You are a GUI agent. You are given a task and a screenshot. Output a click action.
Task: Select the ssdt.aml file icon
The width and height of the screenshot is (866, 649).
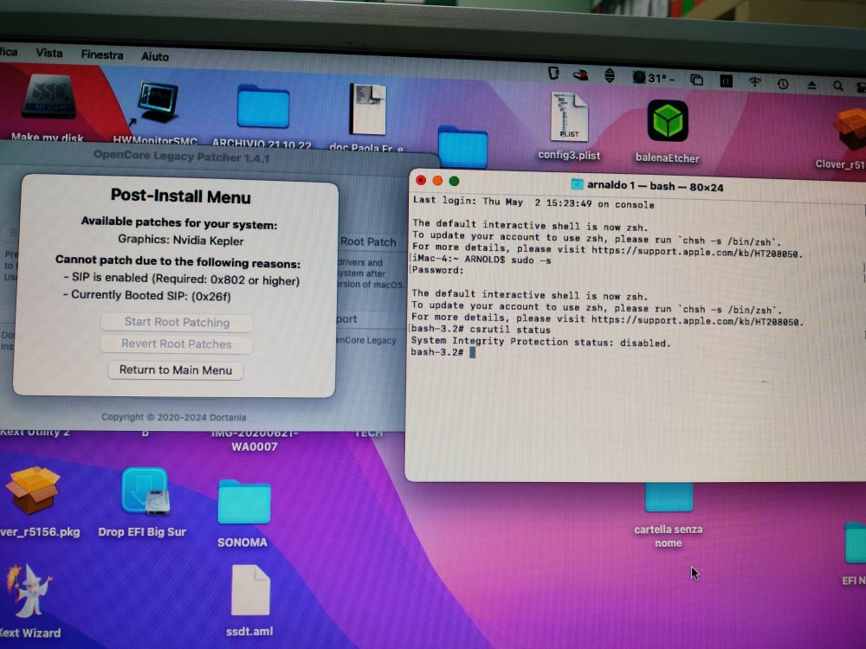click(250, 590)
